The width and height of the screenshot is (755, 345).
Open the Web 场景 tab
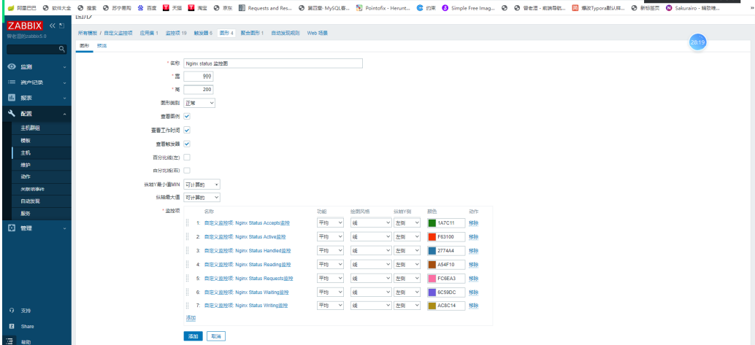click(x=318, y=34)
